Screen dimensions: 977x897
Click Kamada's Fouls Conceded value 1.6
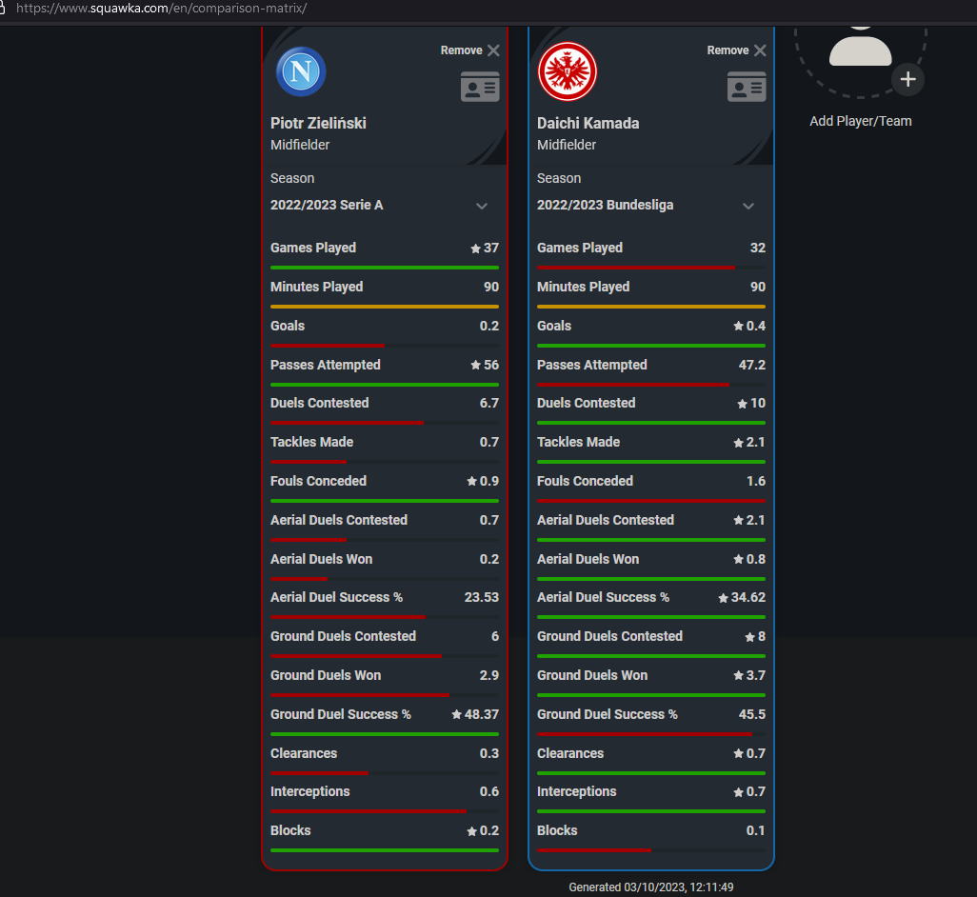[756, 481]
